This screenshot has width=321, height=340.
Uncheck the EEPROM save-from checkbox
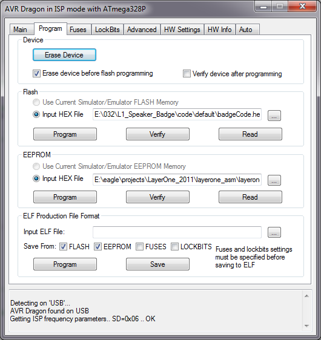click(98, 247)
